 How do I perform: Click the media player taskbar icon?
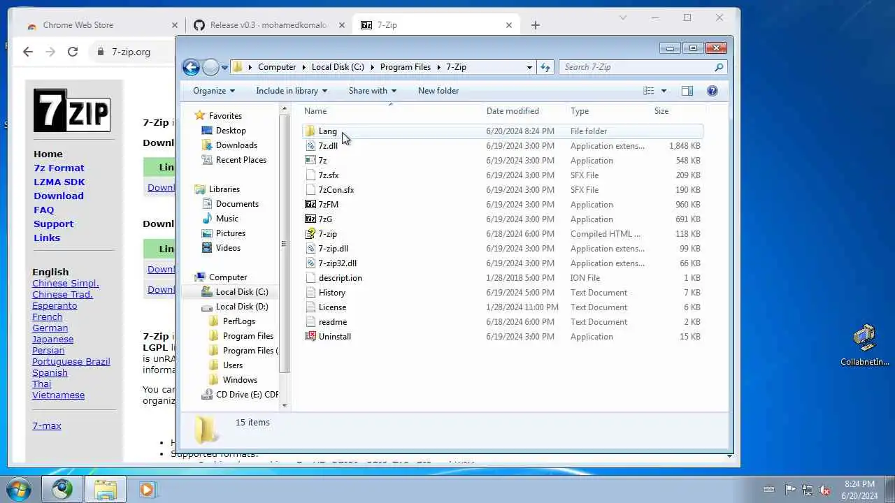[x=147, y=489]
